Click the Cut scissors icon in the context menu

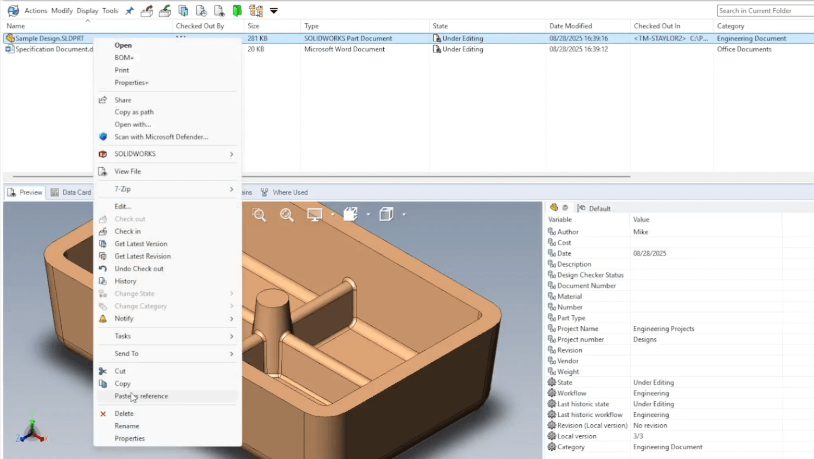pos(103,371)
